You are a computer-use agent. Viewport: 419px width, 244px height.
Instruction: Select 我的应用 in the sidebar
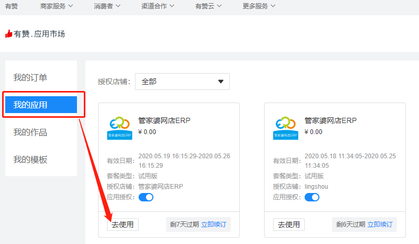[x=41, y=105]
